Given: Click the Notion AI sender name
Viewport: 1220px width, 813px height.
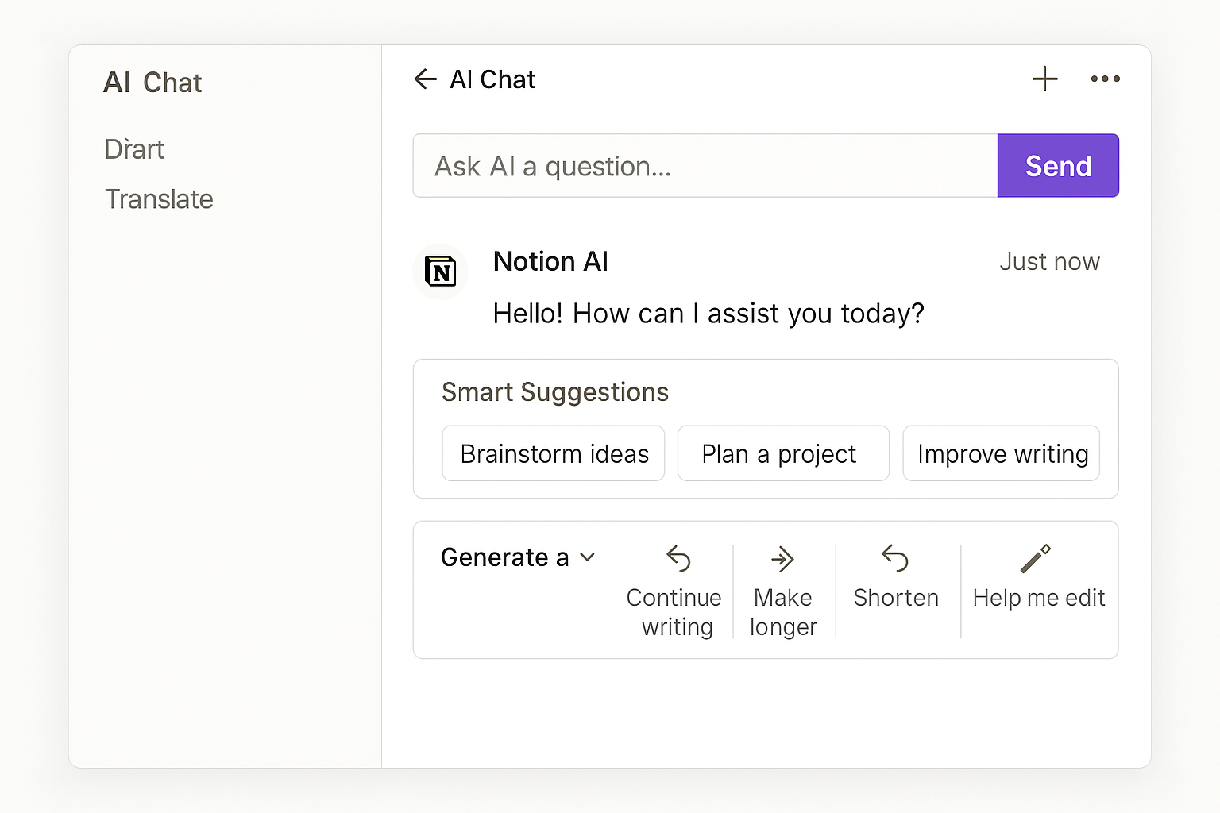Looking at the screenshot, I should pos(550,261).
